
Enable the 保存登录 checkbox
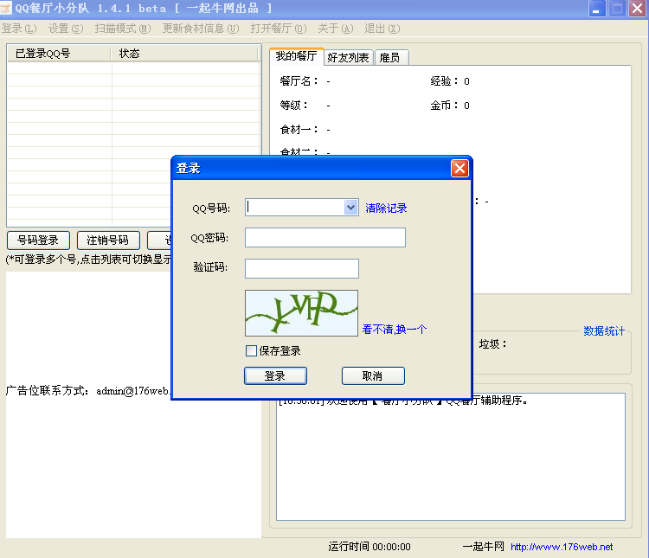pyautogui.click(x=251, y=351)
